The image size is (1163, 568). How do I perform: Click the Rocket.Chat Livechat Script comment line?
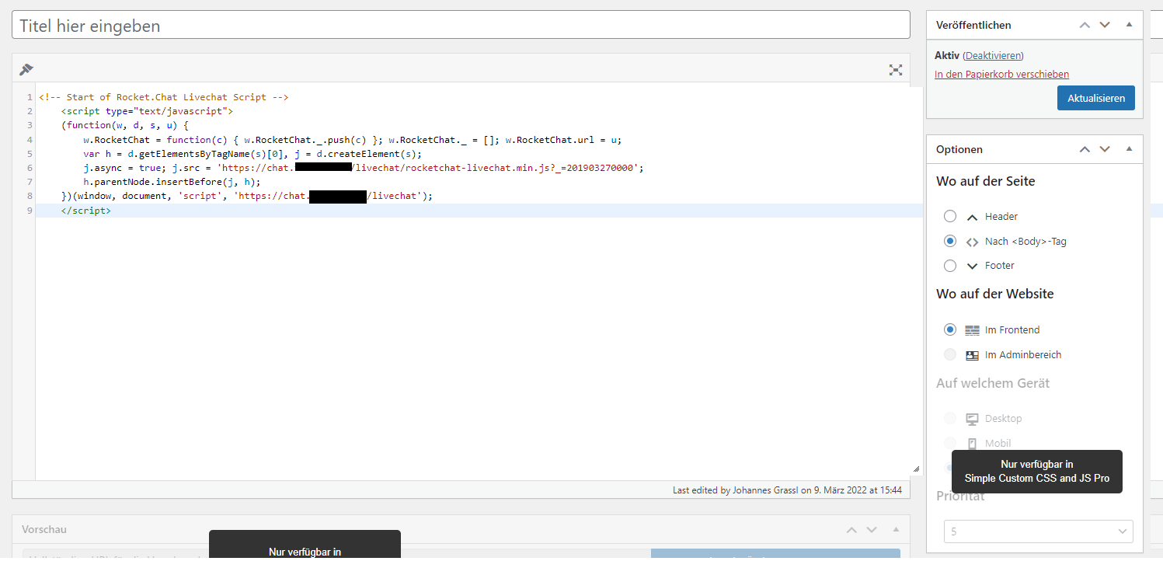163,98
